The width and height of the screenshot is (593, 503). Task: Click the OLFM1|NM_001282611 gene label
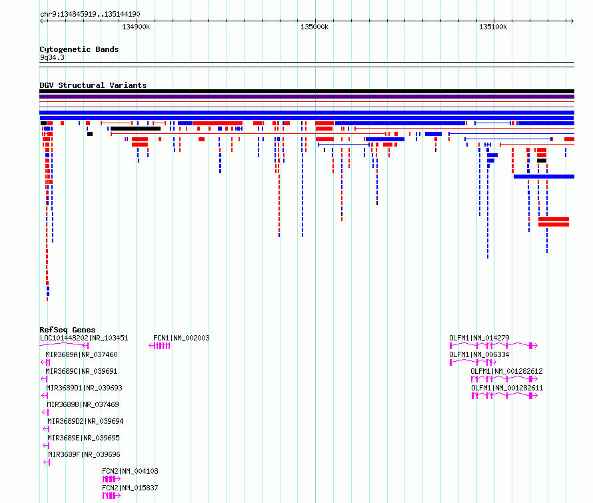pos(507,388)
